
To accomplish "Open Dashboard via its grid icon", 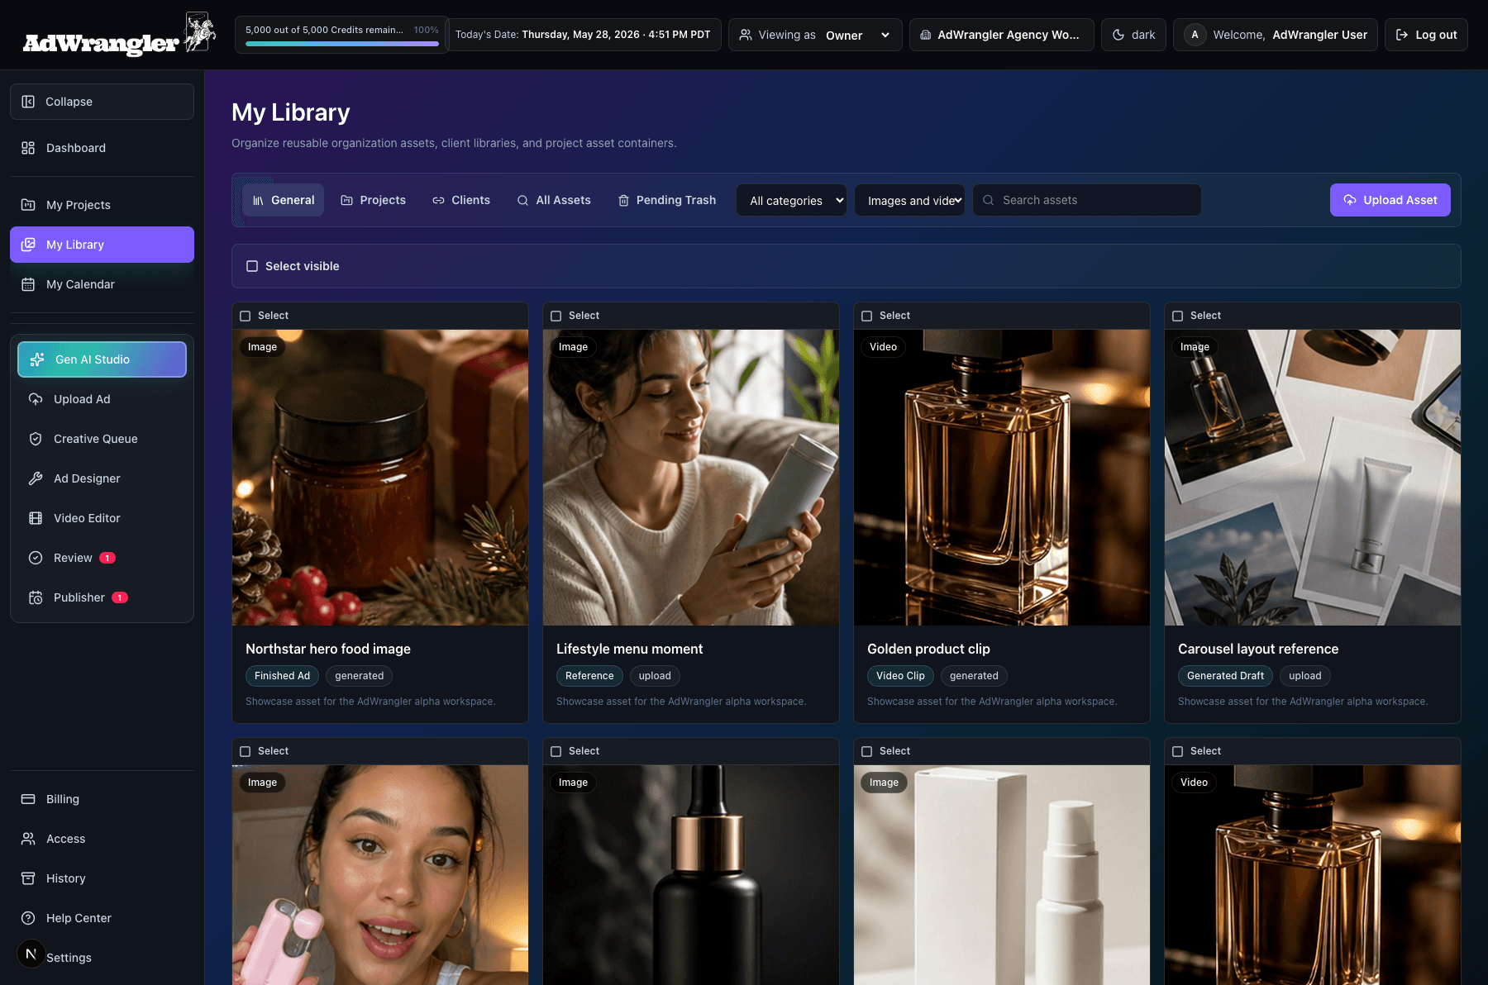I will point(28,148).
